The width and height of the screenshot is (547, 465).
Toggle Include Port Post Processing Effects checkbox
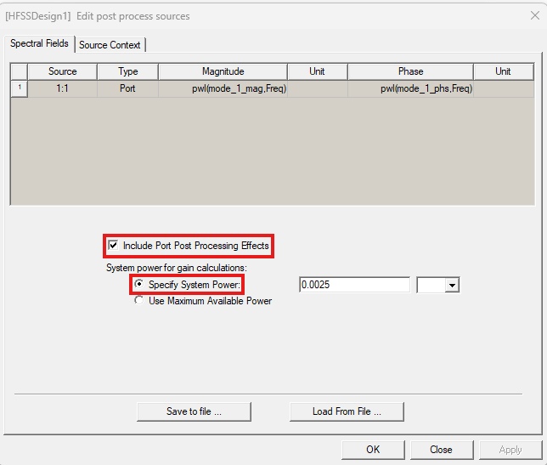(113, 246)
